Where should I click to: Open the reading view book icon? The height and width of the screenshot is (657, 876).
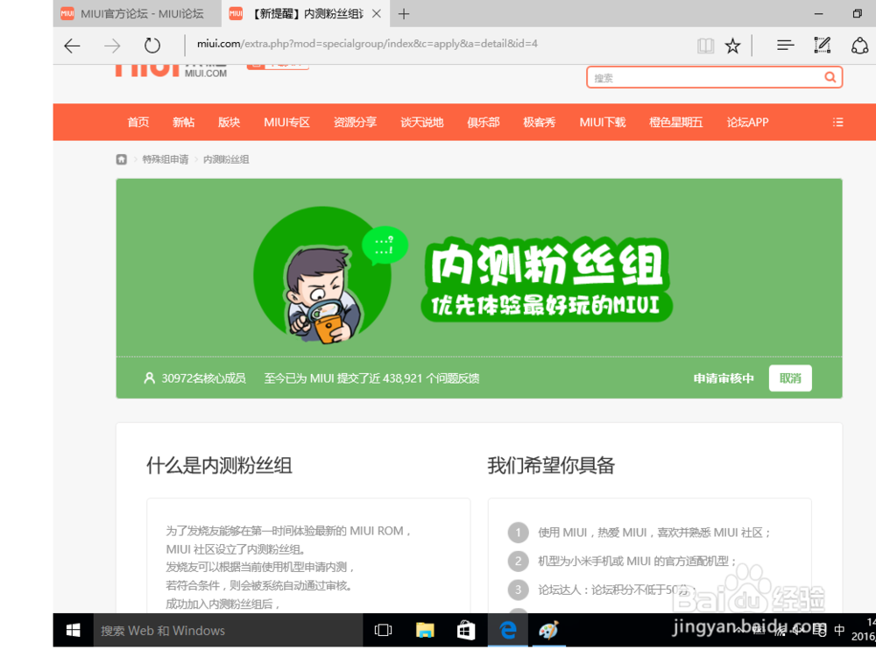pos(705,46)
